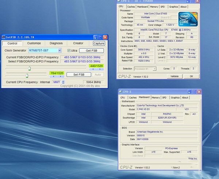Click left arrow under 440/1520 value

[x=93, y=69]
